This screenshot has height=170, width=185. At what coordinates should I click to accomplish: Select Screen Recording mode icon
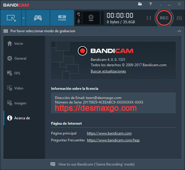click(11, 18)
